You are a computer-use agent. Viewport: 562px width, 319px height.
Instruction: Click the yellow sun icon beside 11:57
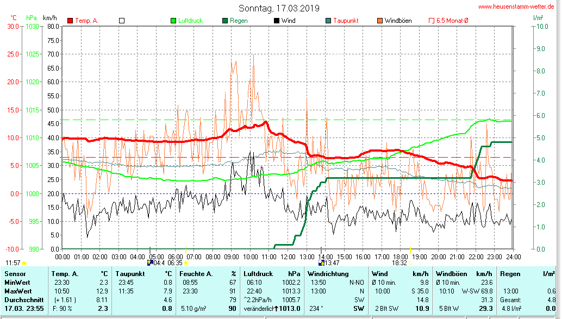click(x=24, y=263)
